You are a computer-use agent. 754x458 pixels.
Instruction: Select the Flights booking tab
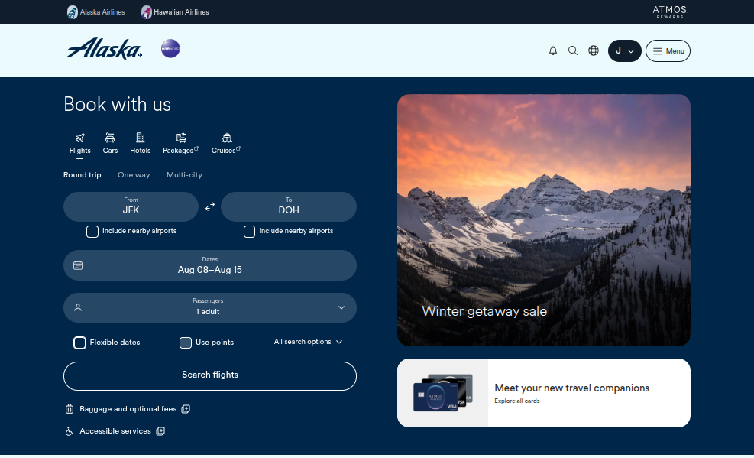tap(79, 144)
